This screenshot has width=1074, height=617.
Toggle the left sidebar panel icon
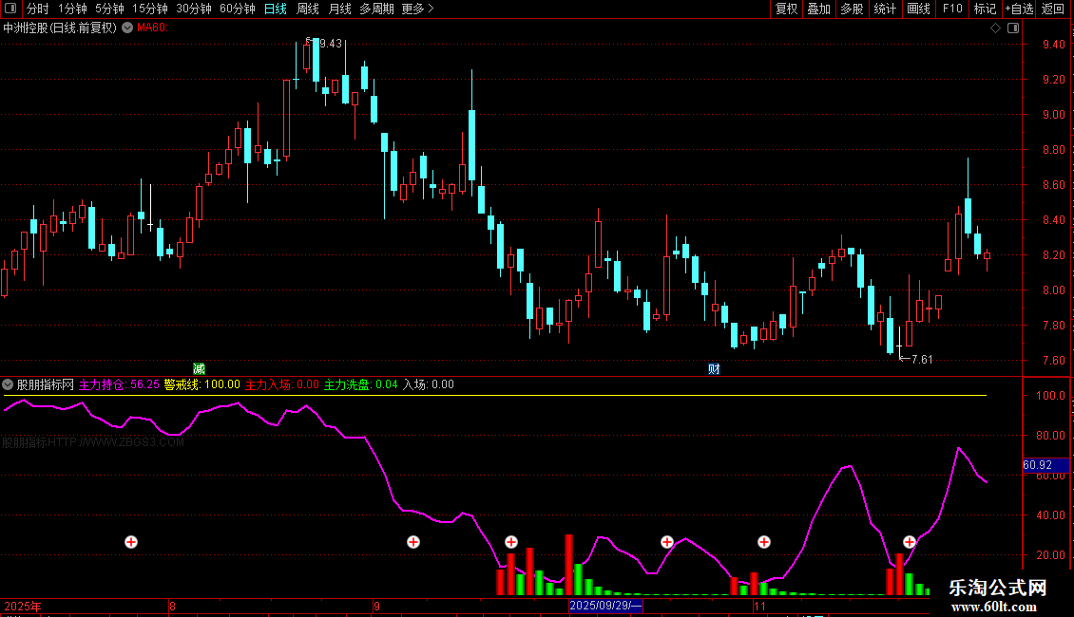10,9
